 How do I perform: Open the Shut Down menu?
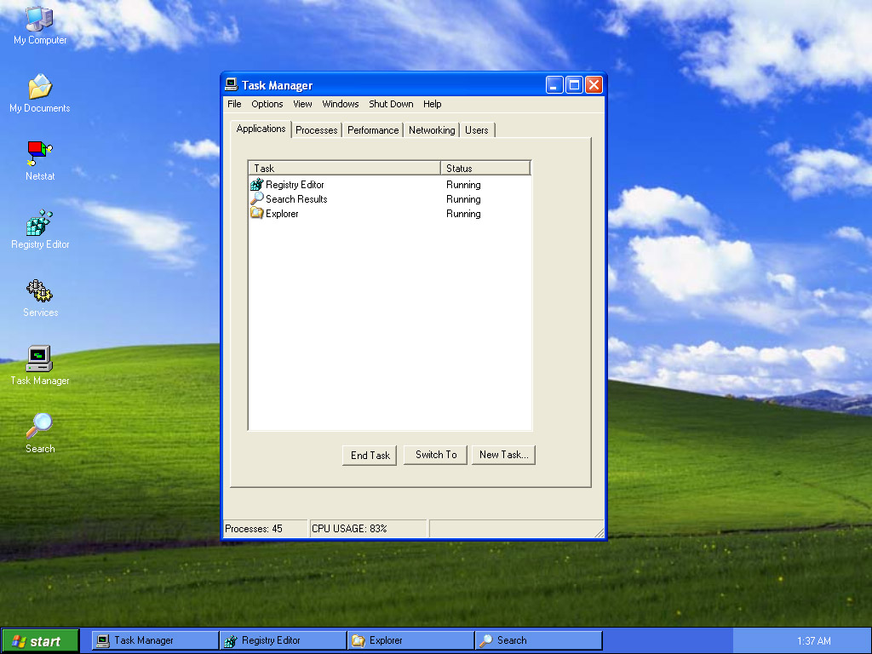click(391, 104)
